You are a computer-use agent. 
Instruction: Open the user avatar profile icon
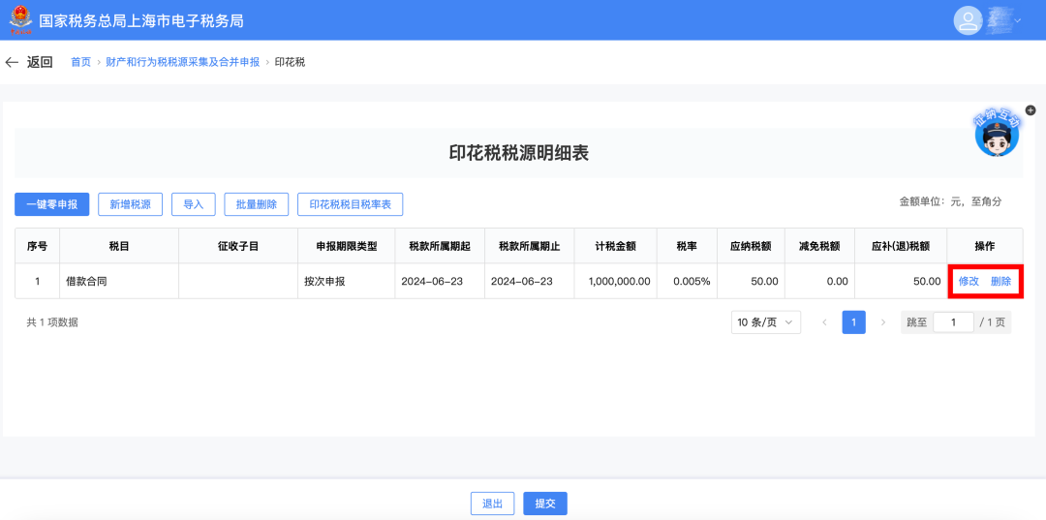pyautogui.click(x=968, y=20)
